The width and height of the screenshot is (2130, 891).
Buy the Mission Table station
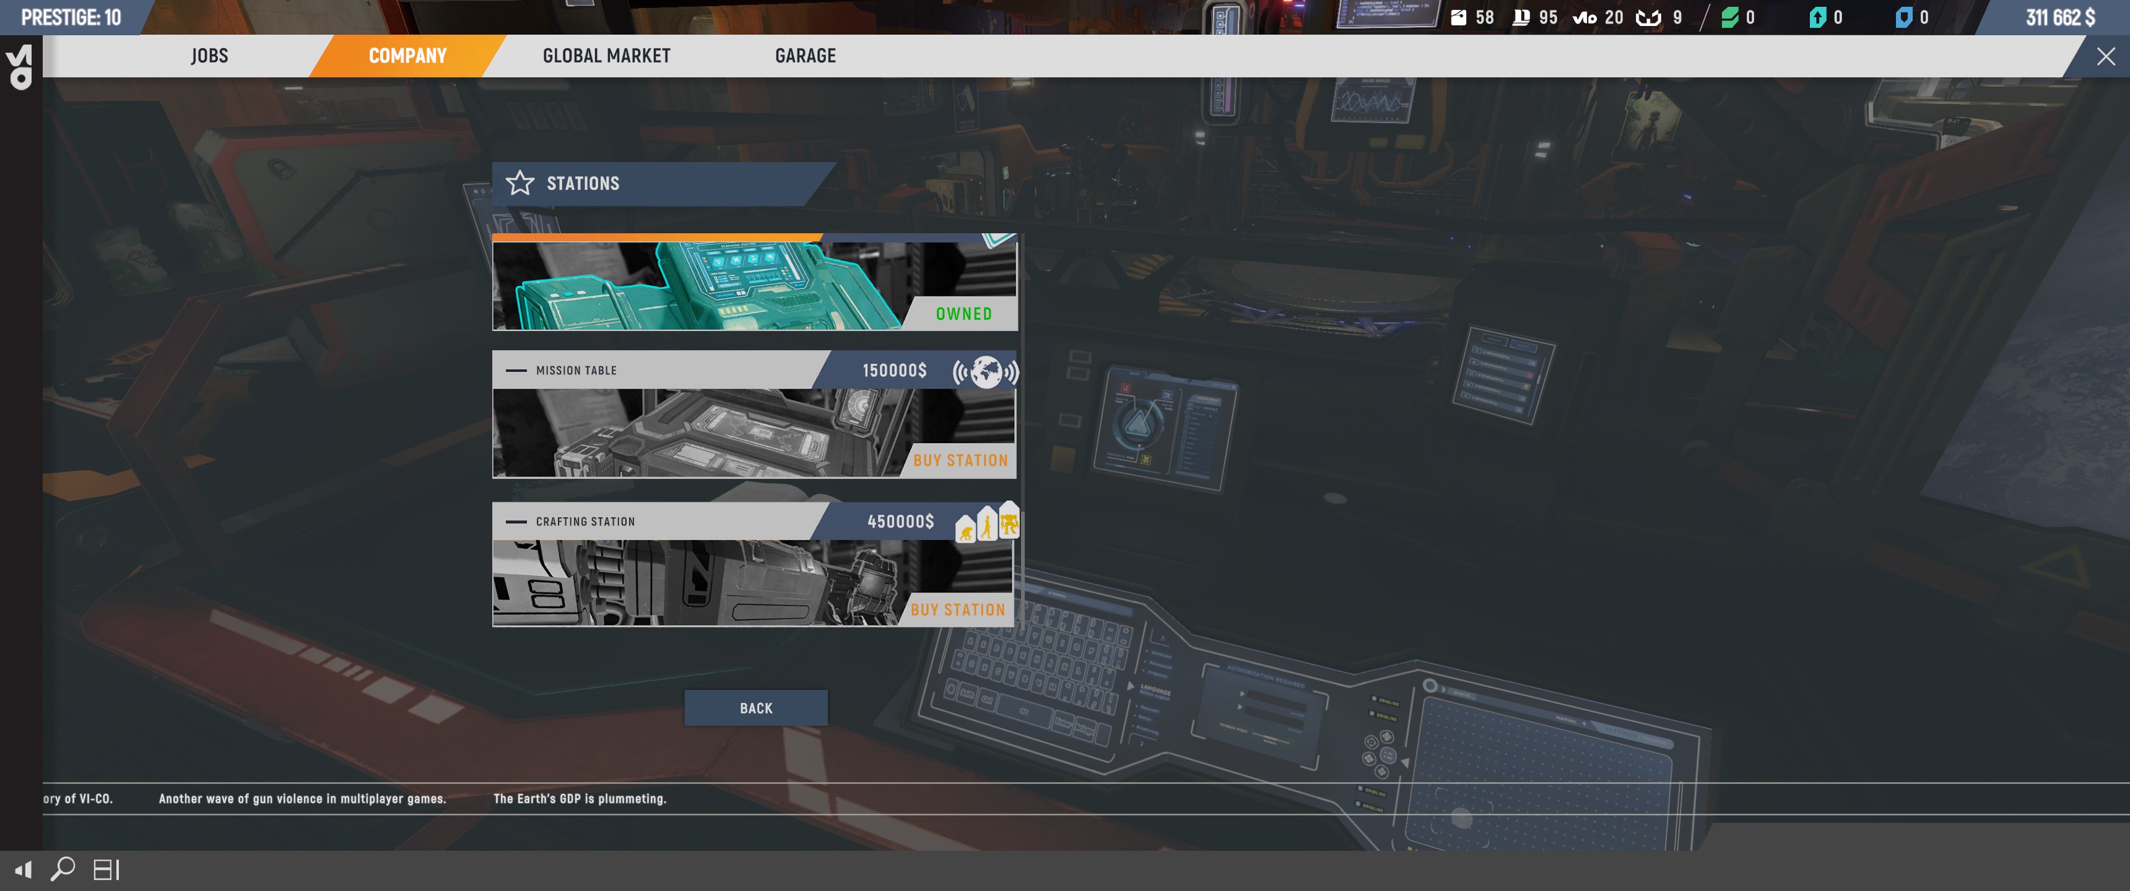(960, 460)
